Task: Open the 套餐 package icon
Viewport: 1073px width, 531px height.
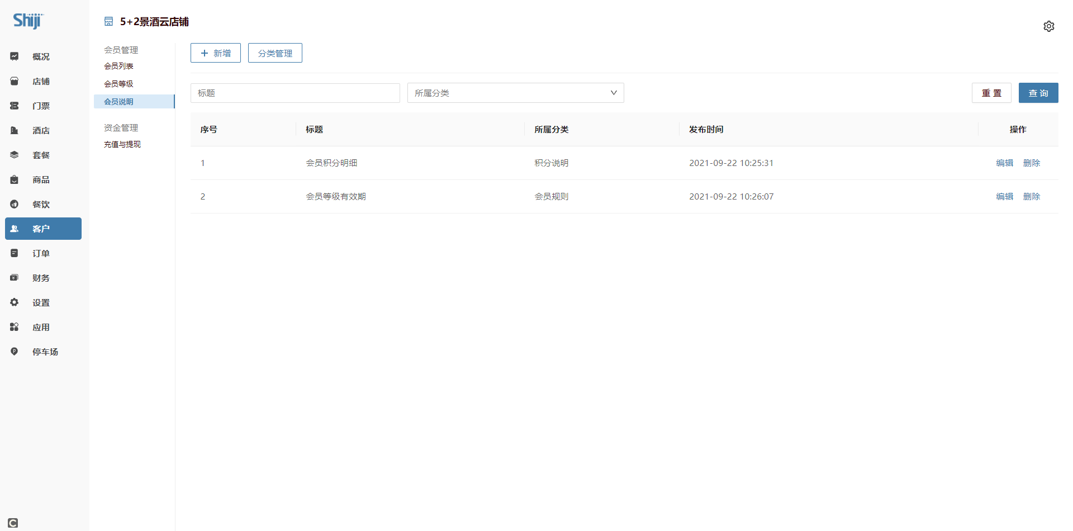Action: [x=15, y=155]
